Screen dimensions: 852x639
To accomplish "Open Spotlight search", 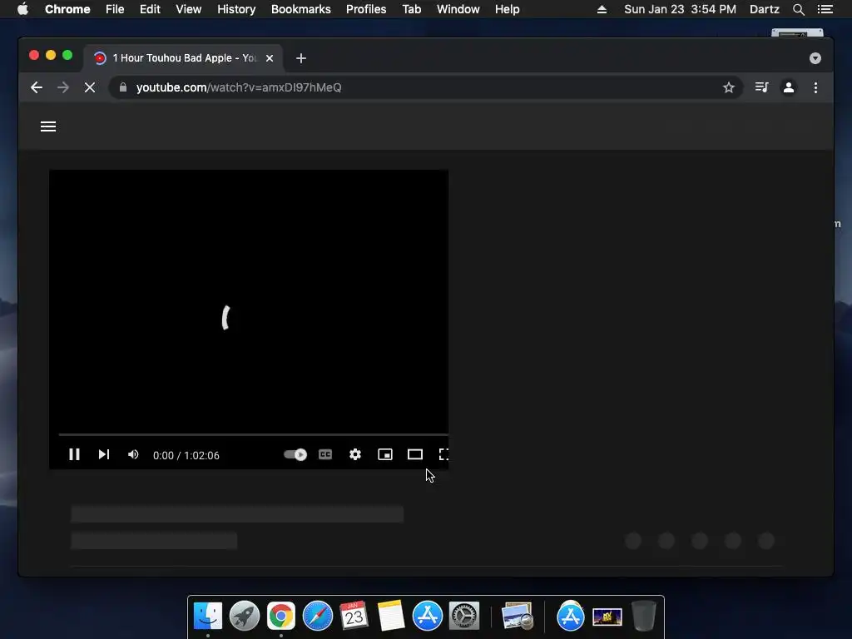I will 798,9.
